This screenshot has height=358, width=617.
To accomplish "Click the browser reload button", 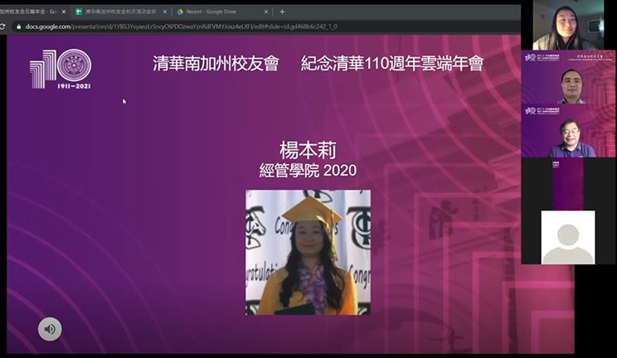I will (x=2, y=27).
